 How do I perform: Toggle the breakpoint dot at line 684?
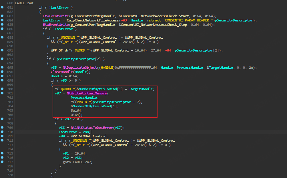pos(2,20)
